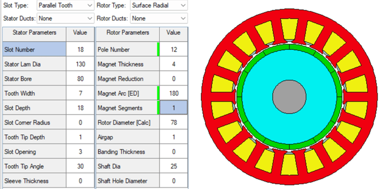
Task: Open the Rotor Ducts dropdown
Action: click(x=159, y=18)
